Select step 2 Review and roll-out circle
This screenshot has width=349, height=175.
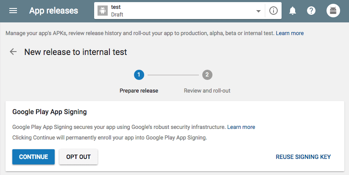tap(207, 75)
